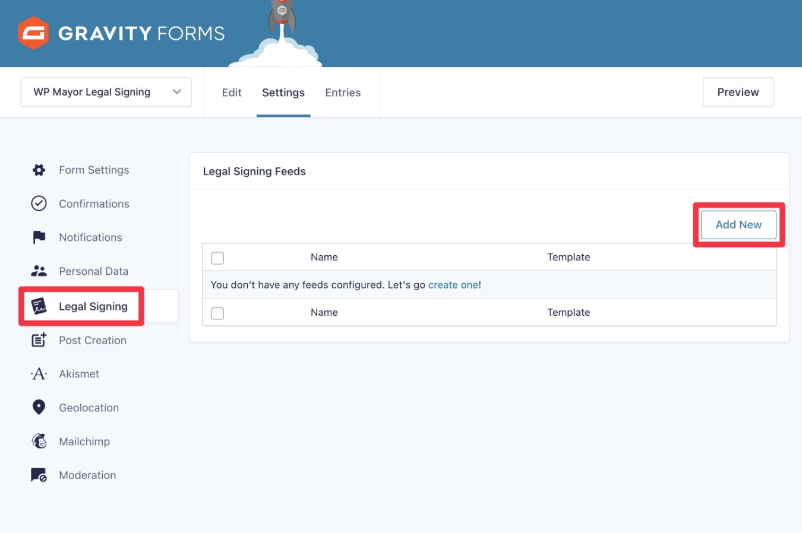The width and height of the screenshot is (802, 533).
Task: Follow the 'create one' link
Action: coord(453,285)
